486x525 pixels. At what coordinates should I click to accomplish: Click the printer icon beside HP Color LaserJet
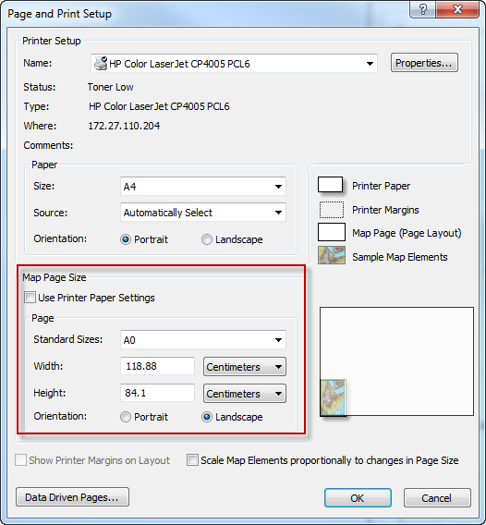tap(100, 63)
